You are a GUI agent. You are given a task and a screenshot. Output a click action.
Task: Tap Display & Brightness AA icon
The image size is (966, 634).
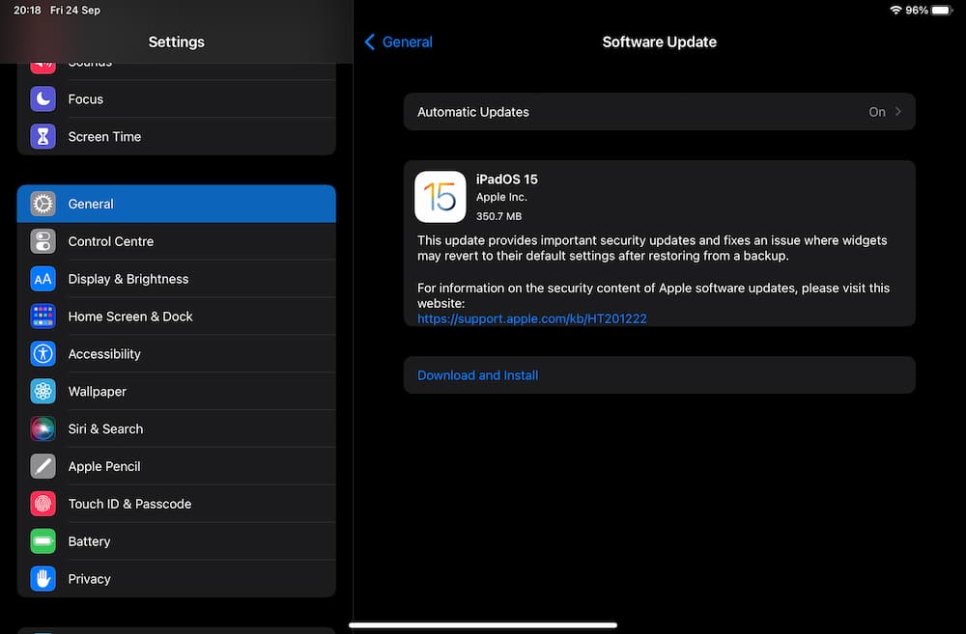point(43,279)
